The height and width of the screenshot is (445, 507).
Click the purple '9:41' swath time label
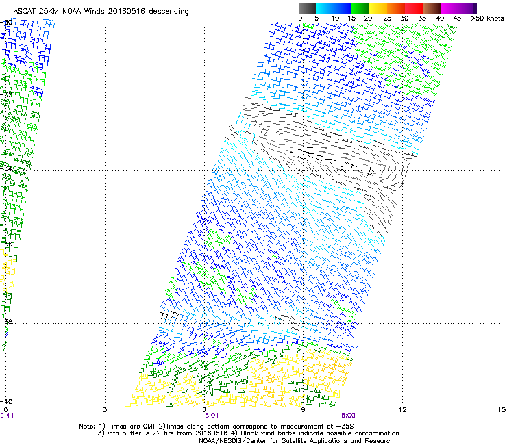coord(7,416)
